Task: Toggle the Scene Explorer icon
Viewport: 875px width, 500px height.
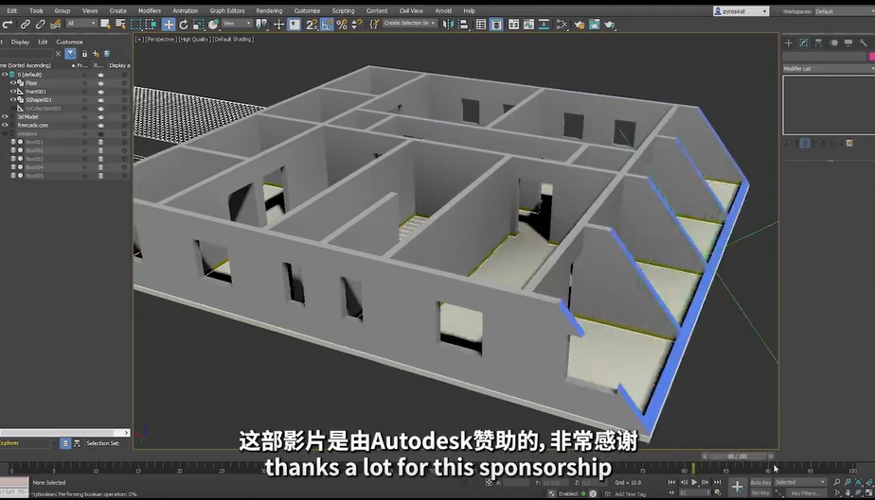Action: 480,24
